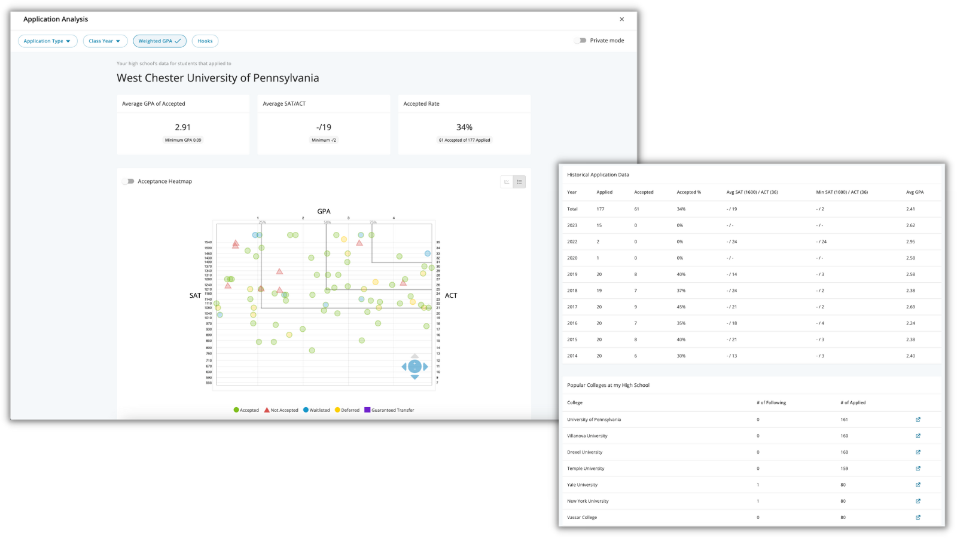Pan the scattergram chart right
957x538 pixels.
pos(425,366)
